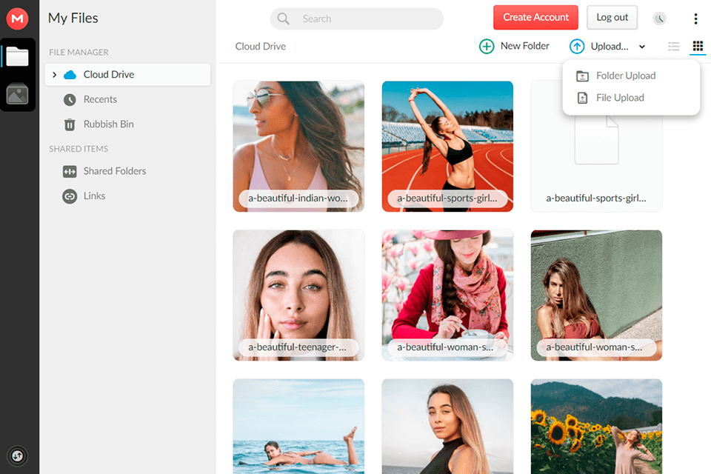Choose File Upload from the menu

[x=631, y=98]
